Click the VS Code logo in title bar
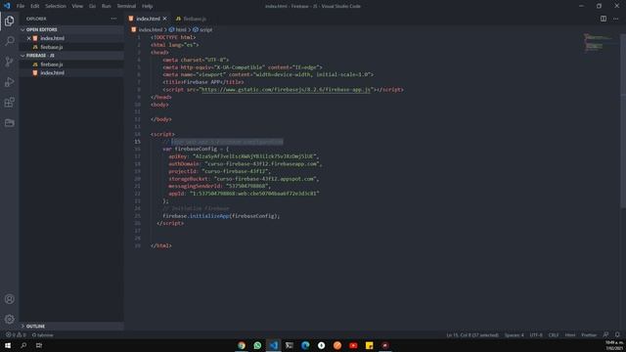 click(7, 6)
